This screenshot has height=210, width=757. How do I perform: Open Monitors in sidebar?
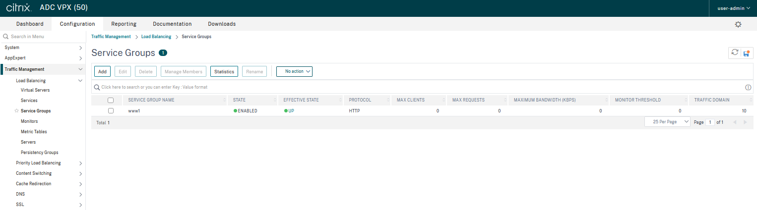pyautogui.click(x=29, y=121)
